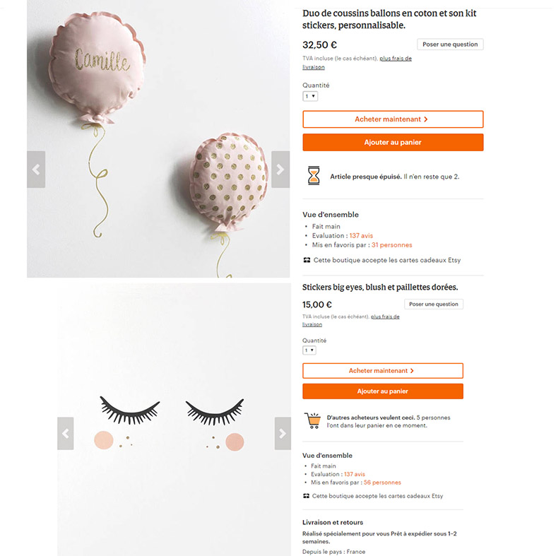
Task: Click Poser une question beside 15,00 €
Action: [x=433, y=304]
